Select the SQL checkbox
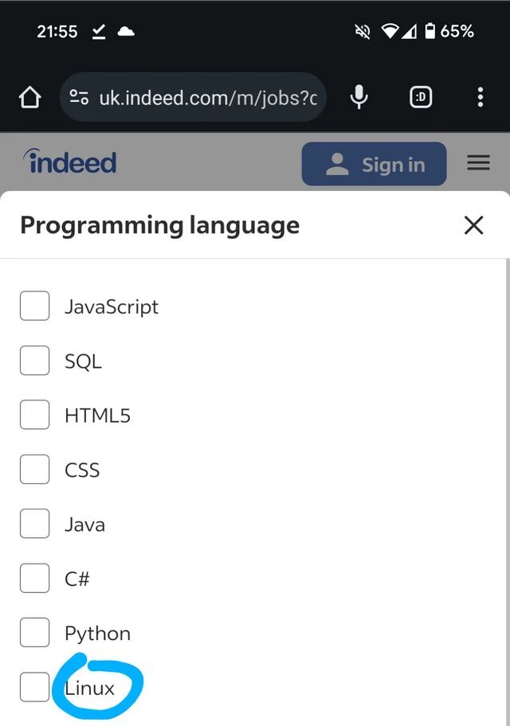This screenshot has height=726, width=510. pyautogui.click(x=34, y=361)
